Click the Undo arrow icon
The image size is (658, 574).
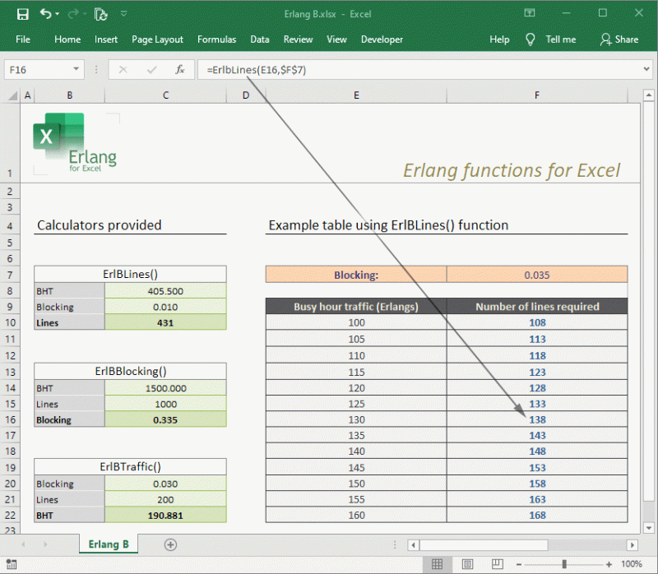[45, 14]
